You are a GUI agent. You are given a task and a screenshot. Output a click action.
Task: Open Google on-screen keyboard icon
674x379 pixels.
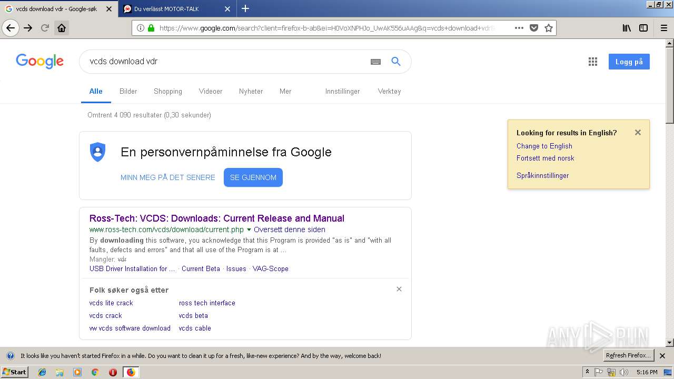click(375, 62)
